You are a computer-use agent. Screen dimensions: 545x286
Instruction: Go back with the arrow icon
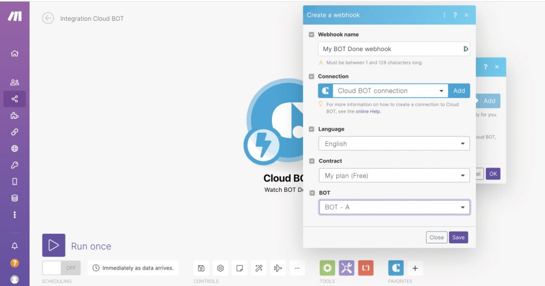point(48,18)
